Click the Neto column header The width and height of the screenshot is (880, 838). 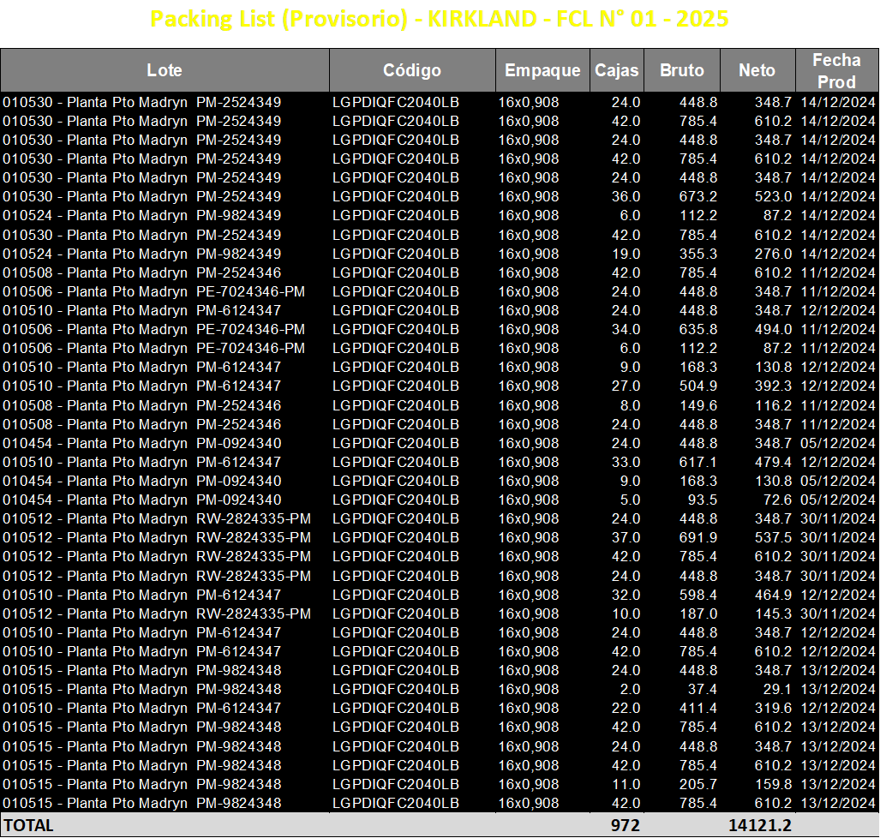757,70
